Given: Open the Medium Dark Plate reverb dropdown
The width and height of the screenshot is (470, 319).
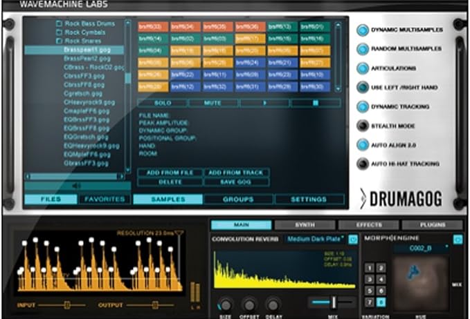Looking at the screenshot, I should click(315, 240).
